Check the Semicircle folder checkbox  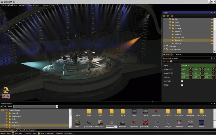[7, 113]
